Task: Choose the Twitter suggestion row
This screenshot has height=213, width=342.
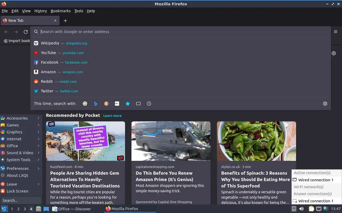Action: (181, 91)
